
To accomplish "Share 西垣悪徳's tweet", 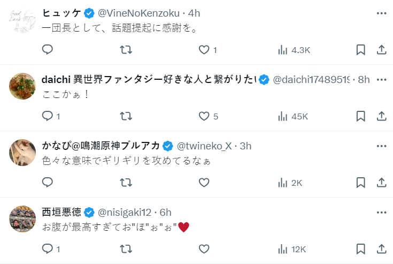I will [382, 249].
